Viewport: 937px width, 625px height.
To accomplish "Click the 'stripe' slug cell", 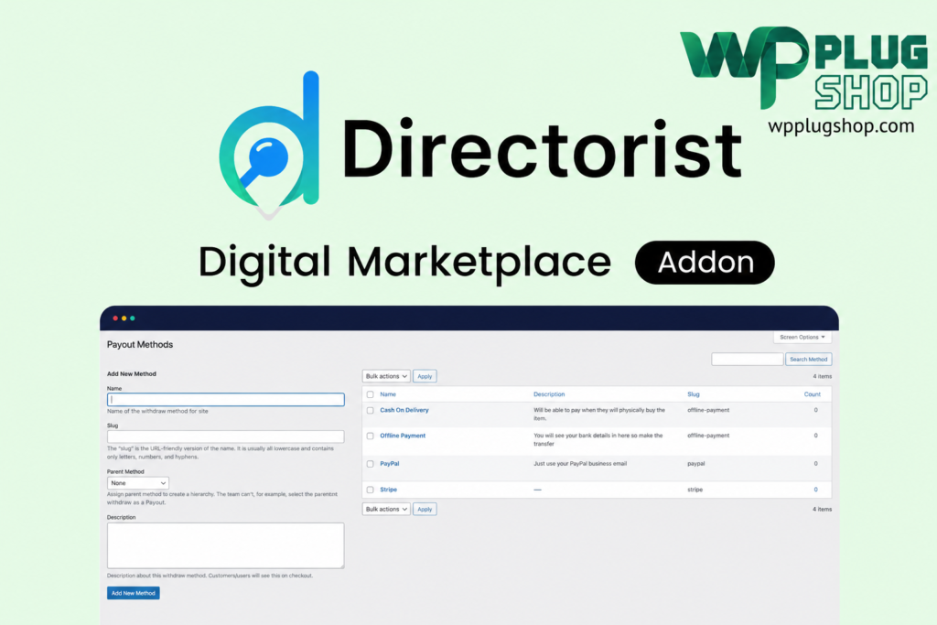I will point(695,490).
